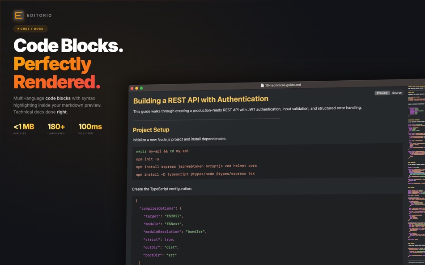Click the Code Blocks. headline
Screen dimensions: 425x265
68,46
